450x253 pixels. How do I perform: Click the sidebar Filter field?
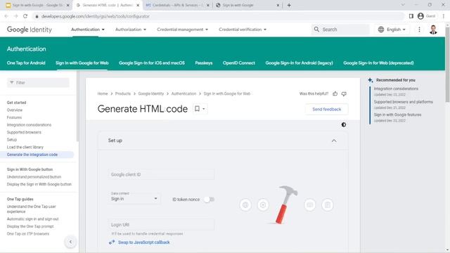[x=38, y=83]
